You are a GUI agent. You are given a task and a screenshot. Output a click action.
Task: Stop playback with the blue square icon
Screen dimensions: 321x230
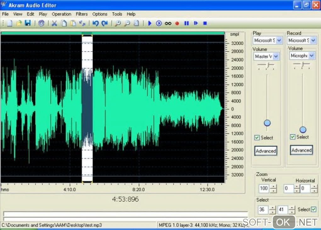pos(205,23)
